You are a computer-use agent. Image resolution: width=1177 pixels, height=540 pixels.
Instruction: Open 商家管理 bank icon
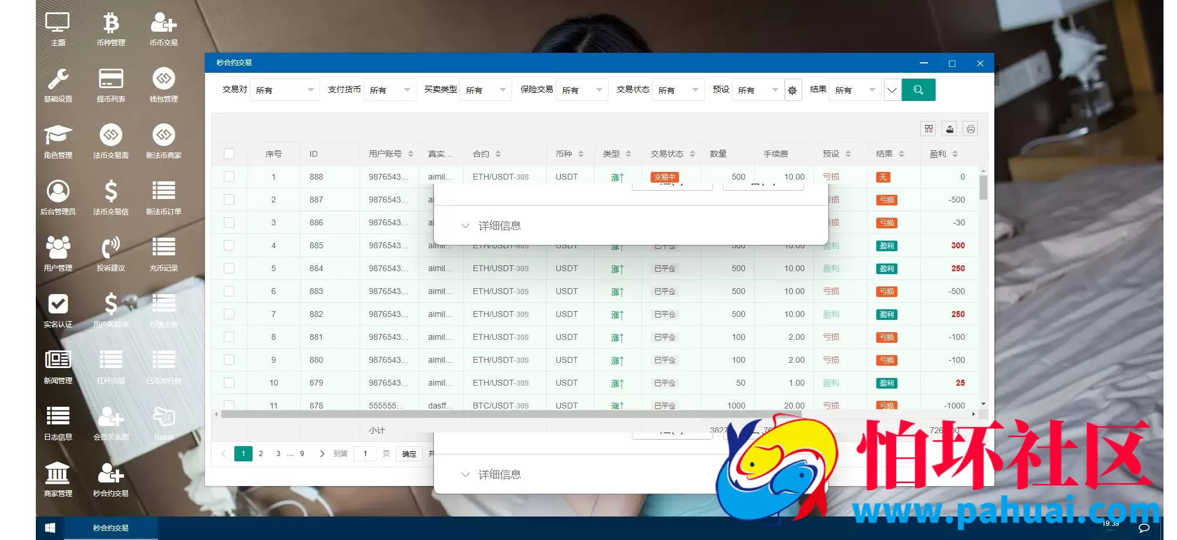pyautogui.click(x=58, y=480)
